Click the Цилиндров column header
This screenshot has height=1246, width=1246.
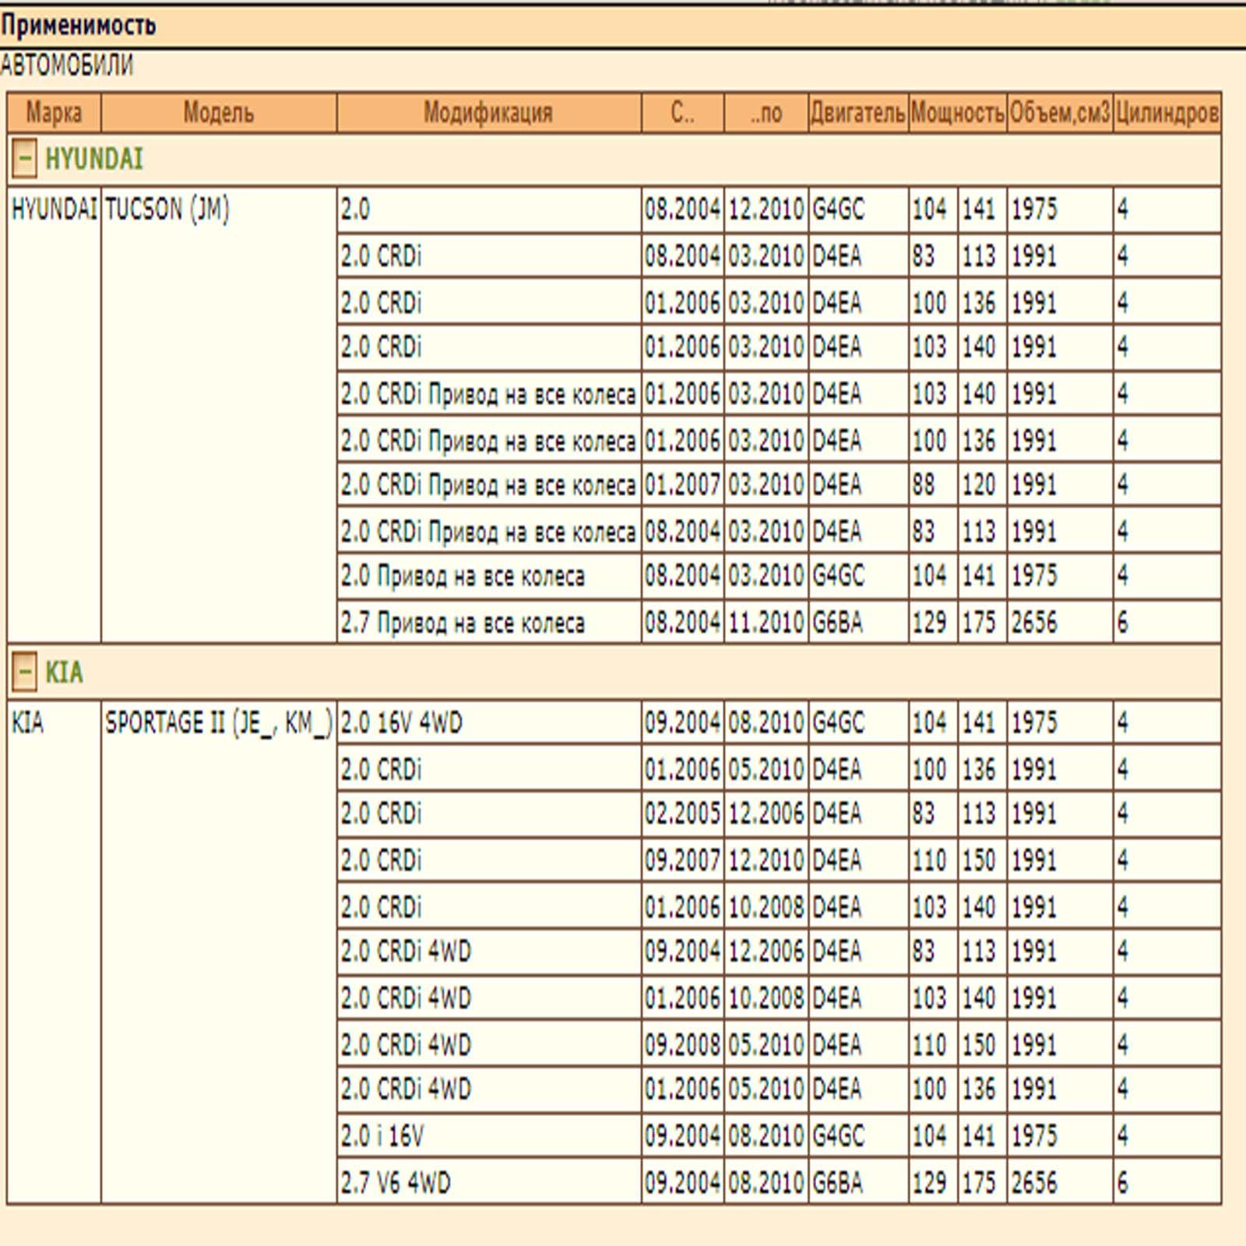[1167, 113]
